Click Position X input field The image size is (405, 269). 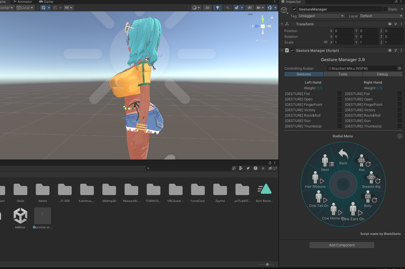[344, 31]
